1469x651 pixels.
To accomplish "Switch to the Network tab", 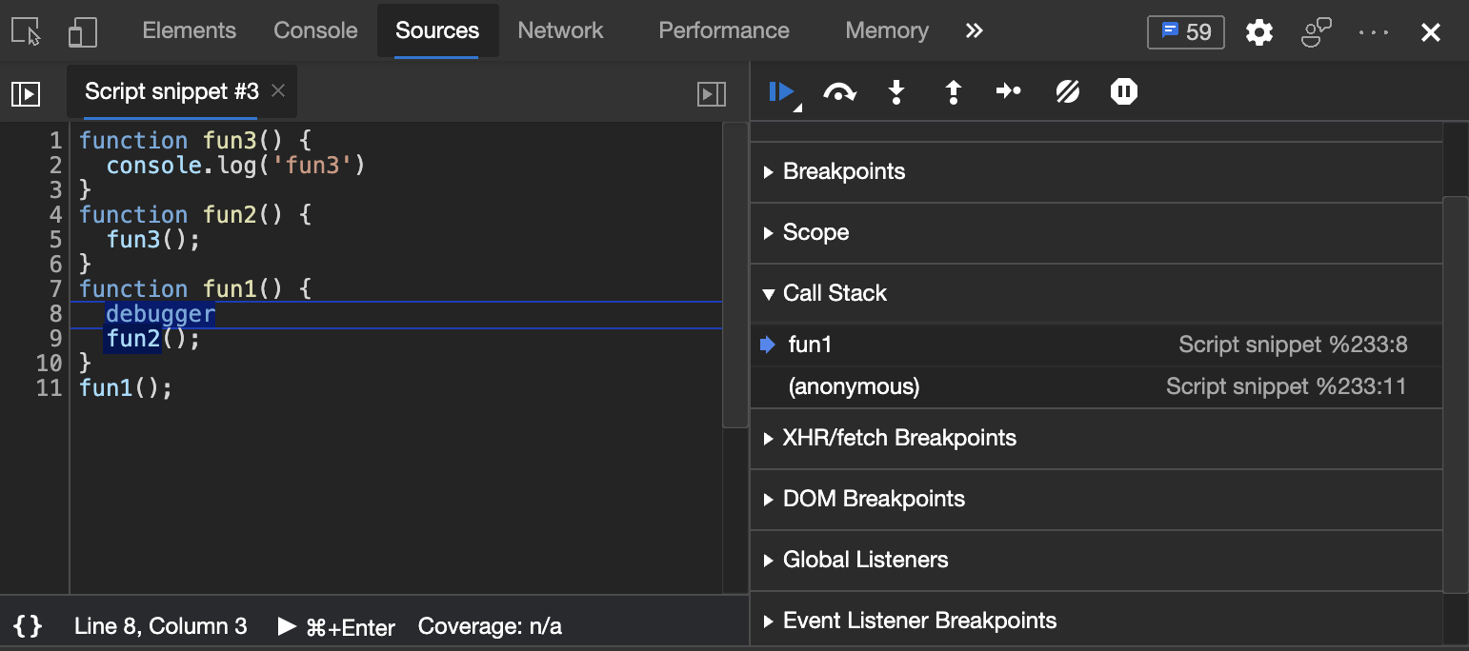I will [560, 30].
